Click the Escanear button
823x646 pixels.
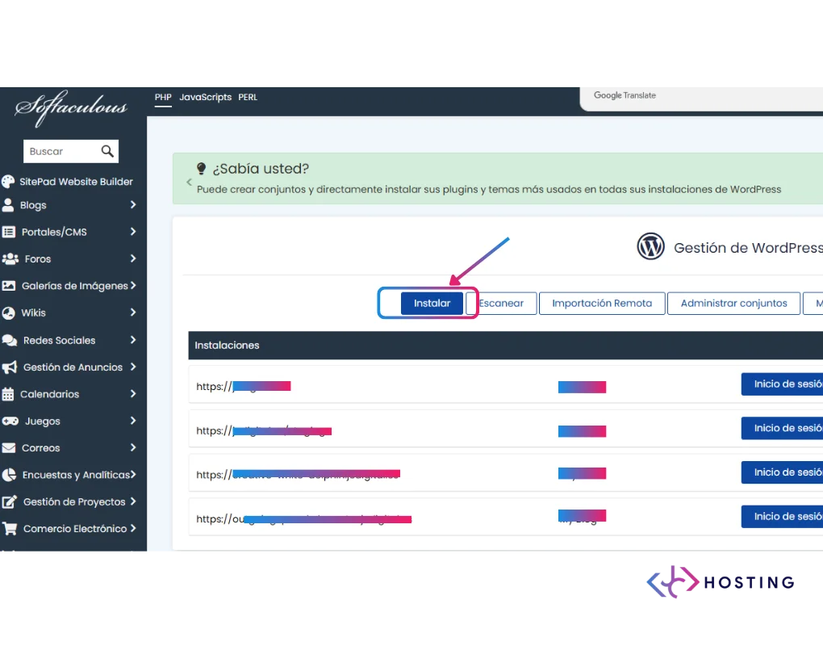pos(502,304)
